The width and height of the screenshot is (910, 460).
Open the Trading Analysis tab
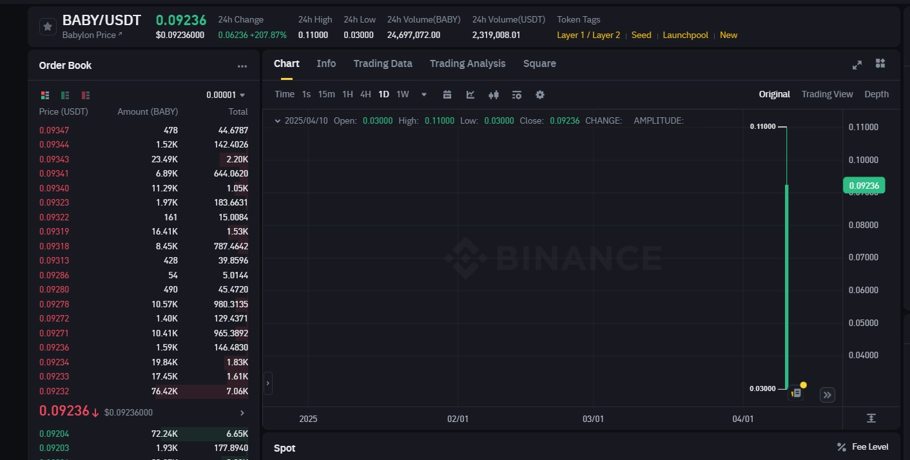(x=467, y=63)
